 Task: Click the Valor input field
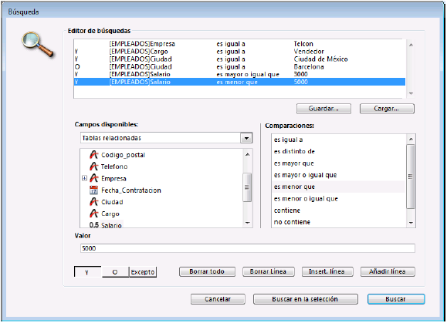pyautogui.click(x=248, y=248)
